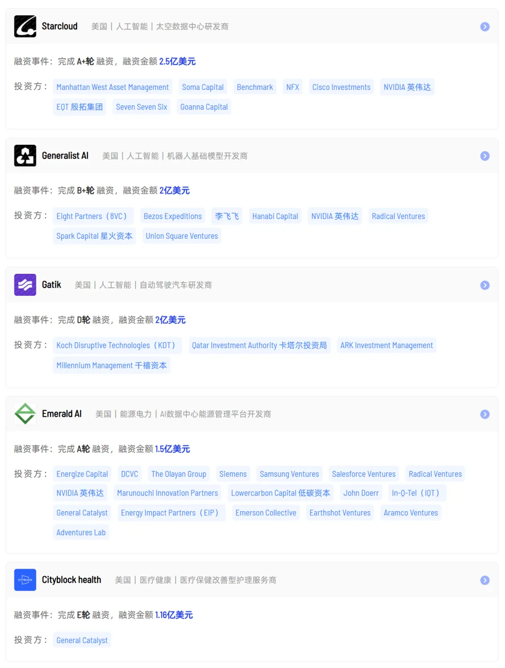Click the Cityblock health blue logo

[x=25, y=580]
